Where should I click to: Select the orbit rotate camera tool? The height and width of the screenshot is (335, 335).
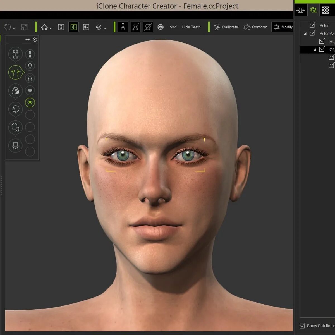click(x=86, y=27)
